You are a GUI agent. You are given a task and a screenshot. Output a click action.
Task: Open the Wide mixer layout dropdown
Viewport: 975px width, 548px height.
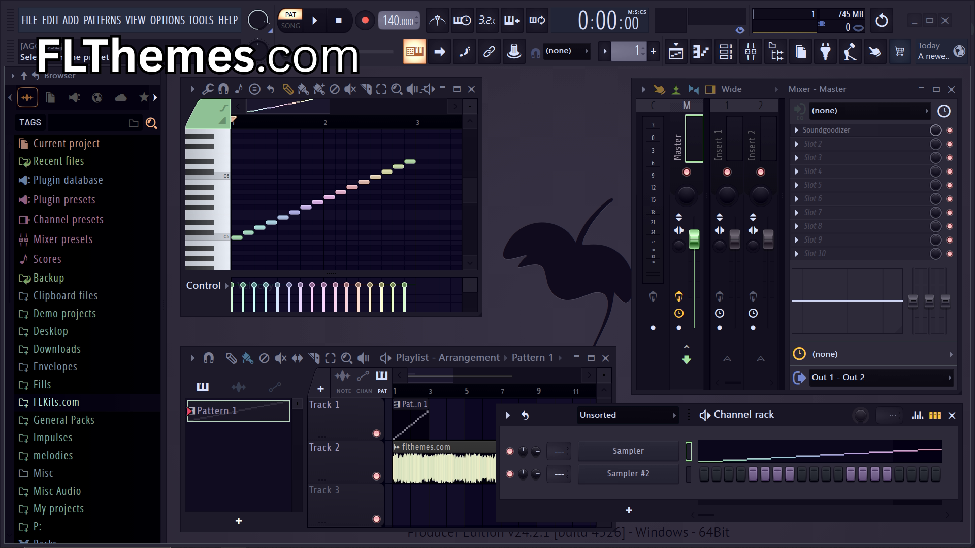750,89
